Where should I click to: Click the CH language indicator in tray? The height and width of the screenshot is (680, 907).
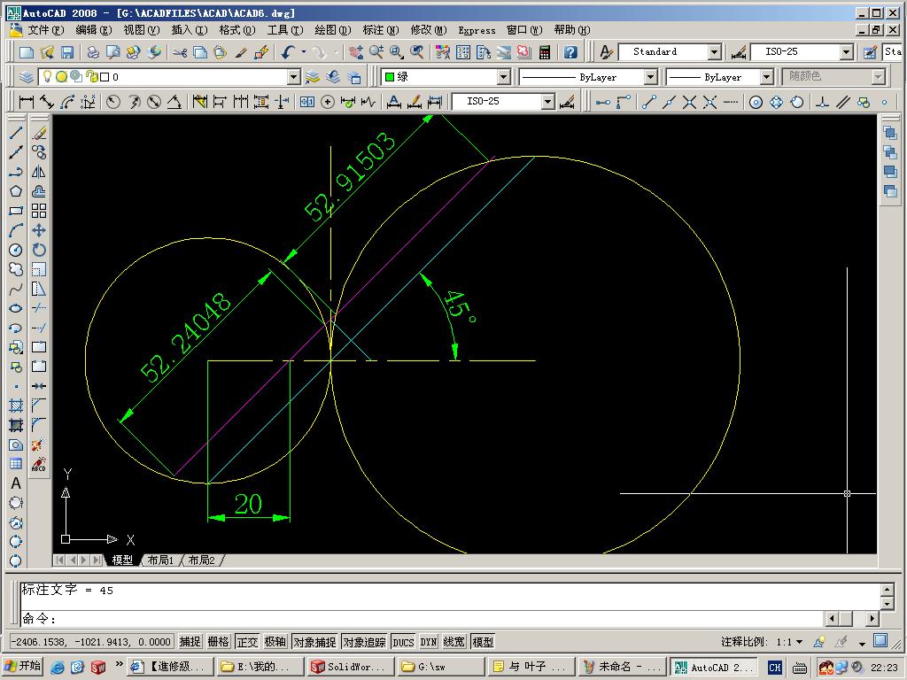775,668
